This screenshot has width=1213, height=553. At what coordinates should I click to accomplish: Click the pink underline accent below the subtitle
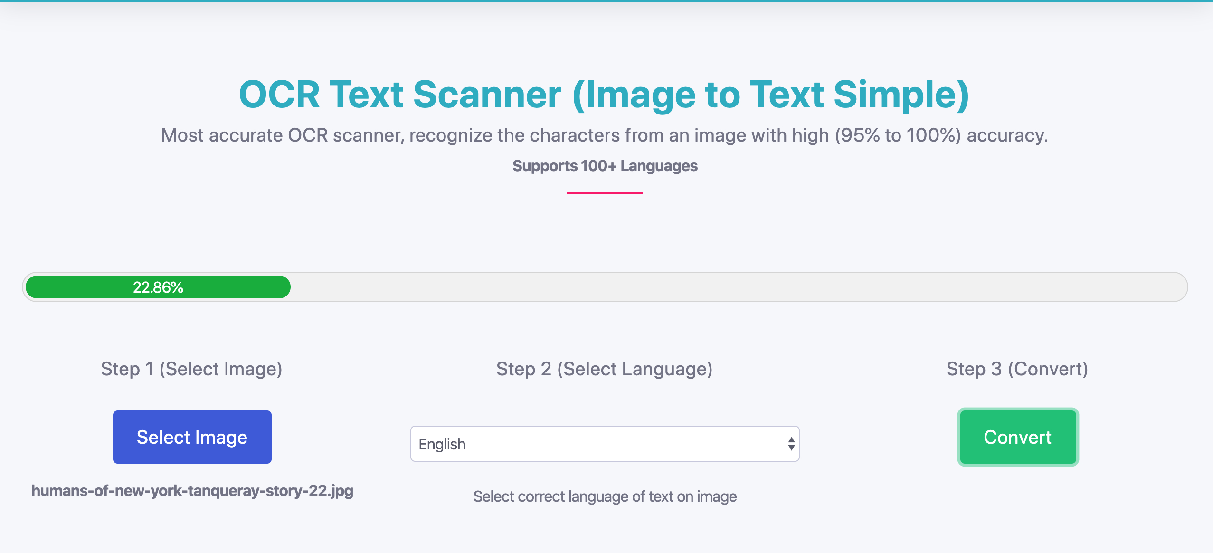coord(605,193)
